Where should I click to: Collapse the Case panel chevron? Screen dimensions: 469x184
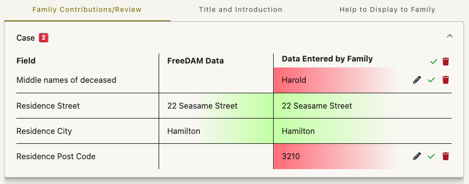click(x=450, y=36)
